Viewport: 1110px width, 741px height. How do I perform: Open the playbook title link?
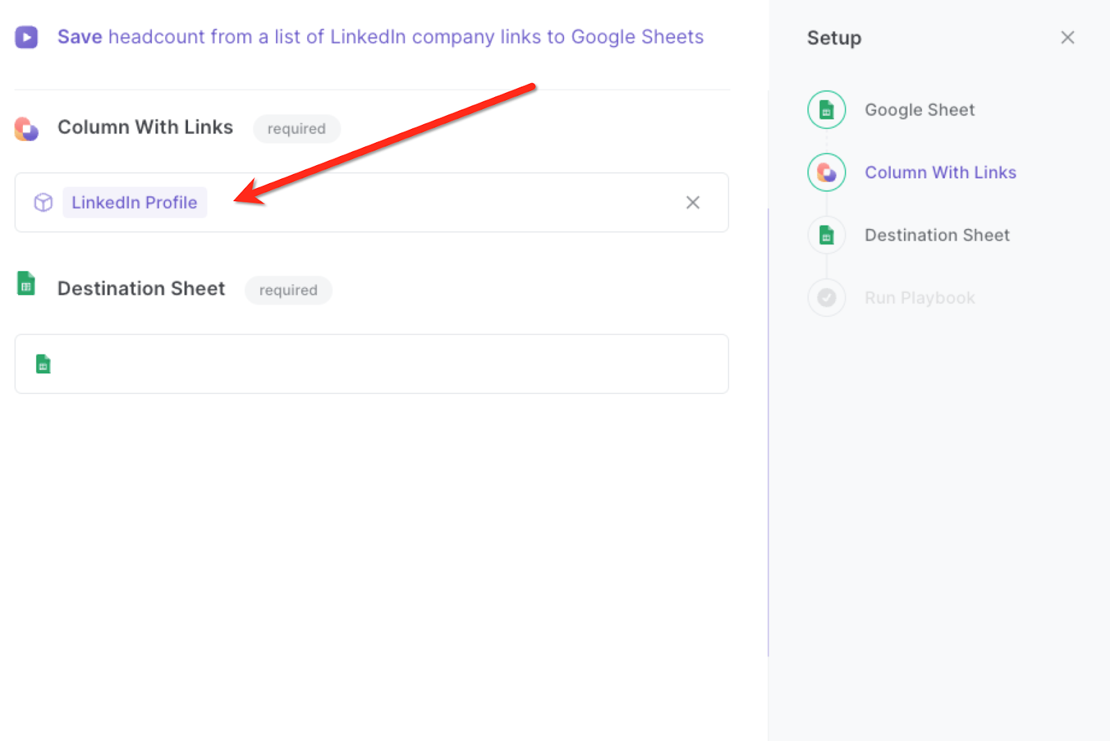pyautogui.click(x=380, y=37)
